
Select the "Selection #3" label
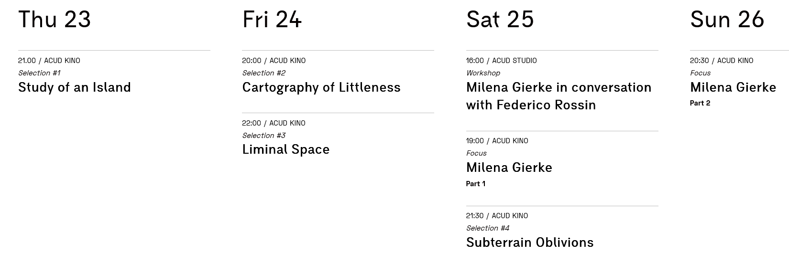tap(263, 136)
